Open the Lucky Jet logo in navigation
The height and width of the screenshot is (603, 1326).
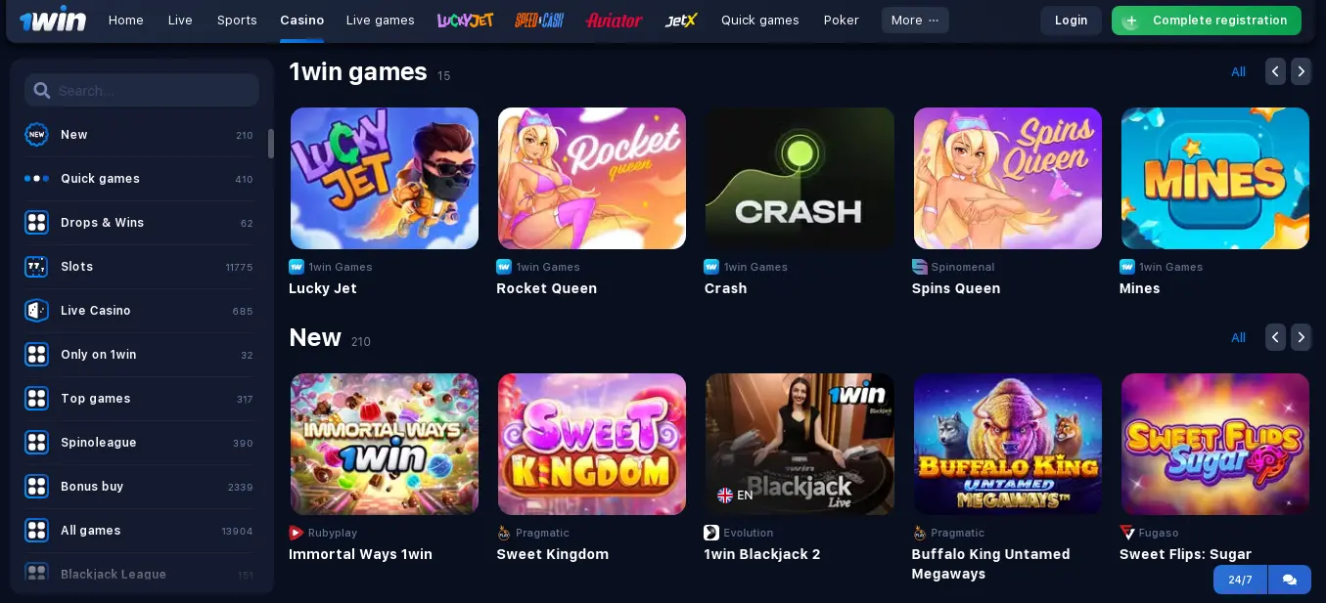point(465,20)
